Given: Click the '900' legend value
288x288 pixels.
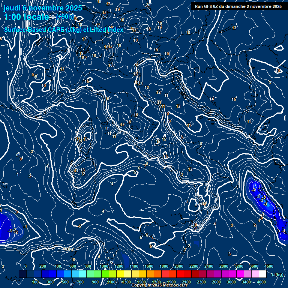Looking at the screenshot, I should [x=95, y=282].
